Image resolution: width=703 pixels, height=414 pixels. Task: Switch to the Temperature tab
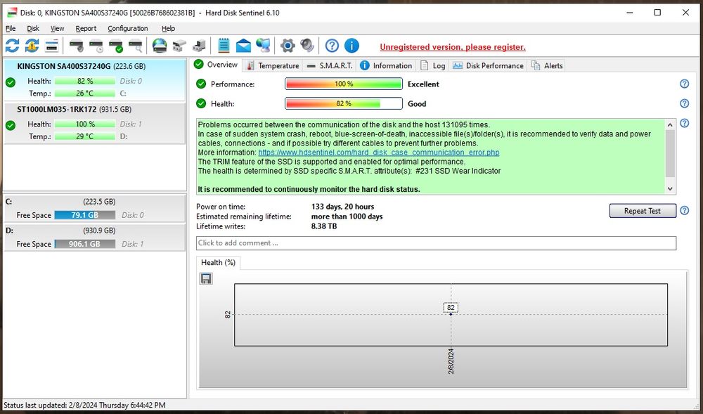coord(272,65)
